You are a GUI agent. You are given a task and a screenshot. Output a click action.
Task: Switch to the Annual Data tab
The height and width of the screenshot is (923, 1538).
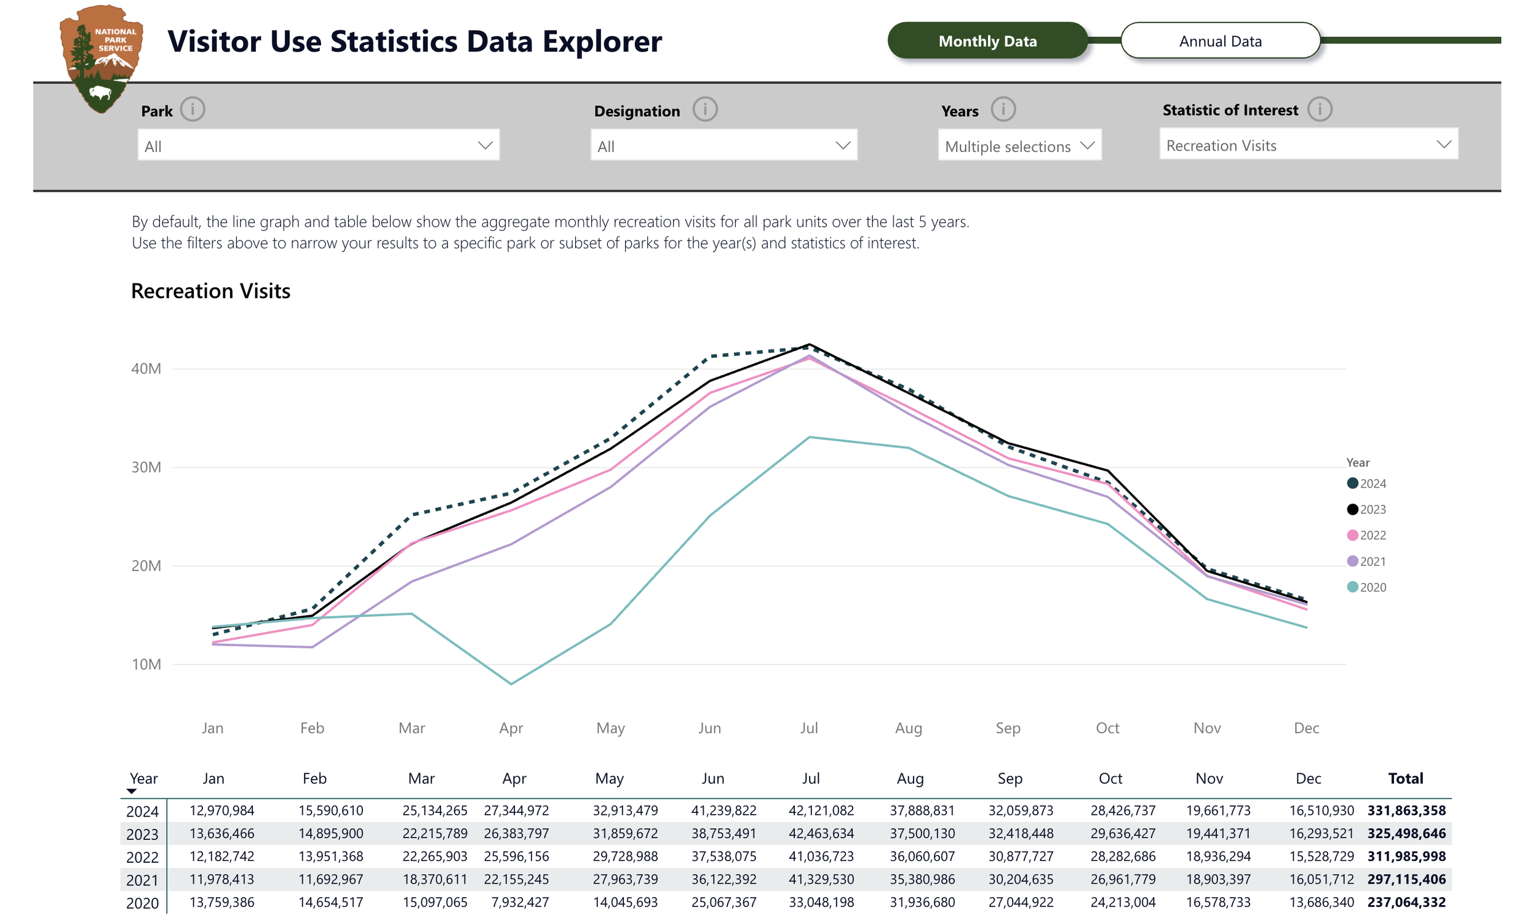coord(1220,41)
